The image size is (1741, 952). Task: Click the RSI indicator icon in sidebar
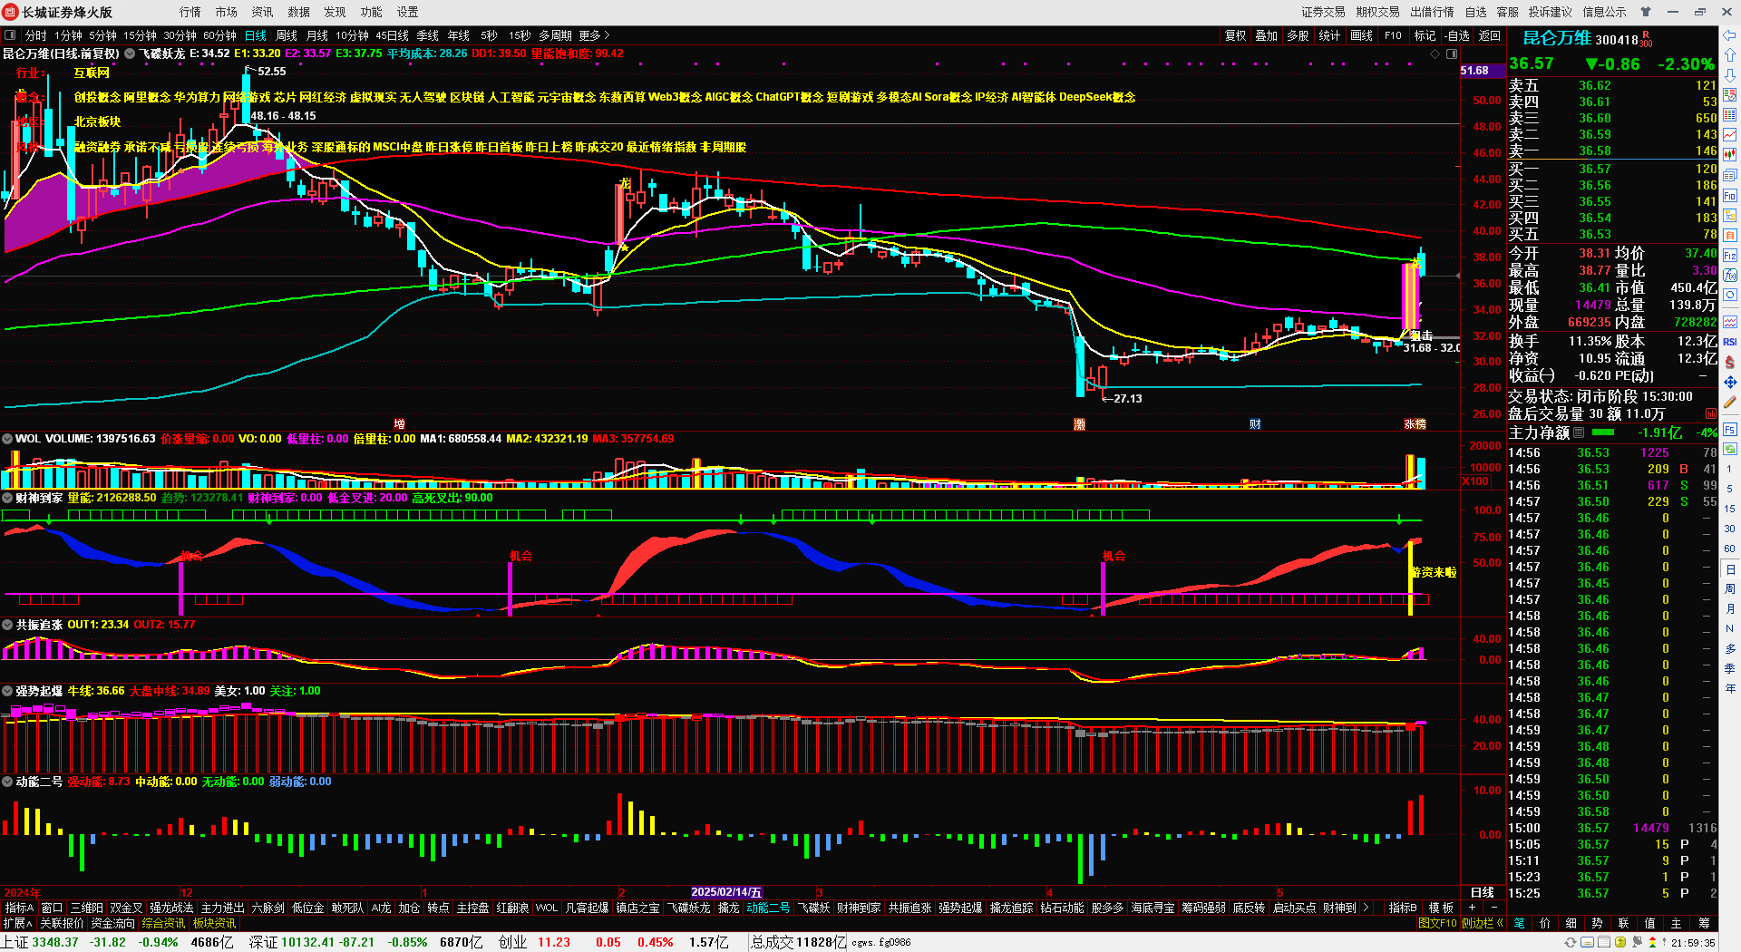pyautogui.click(x=1729, y=341)
